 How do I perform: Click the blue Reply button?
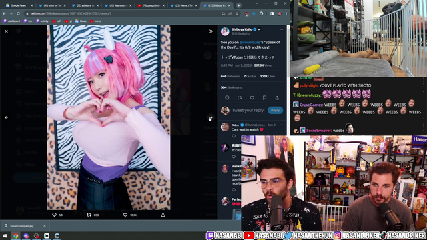coord(275,110)
